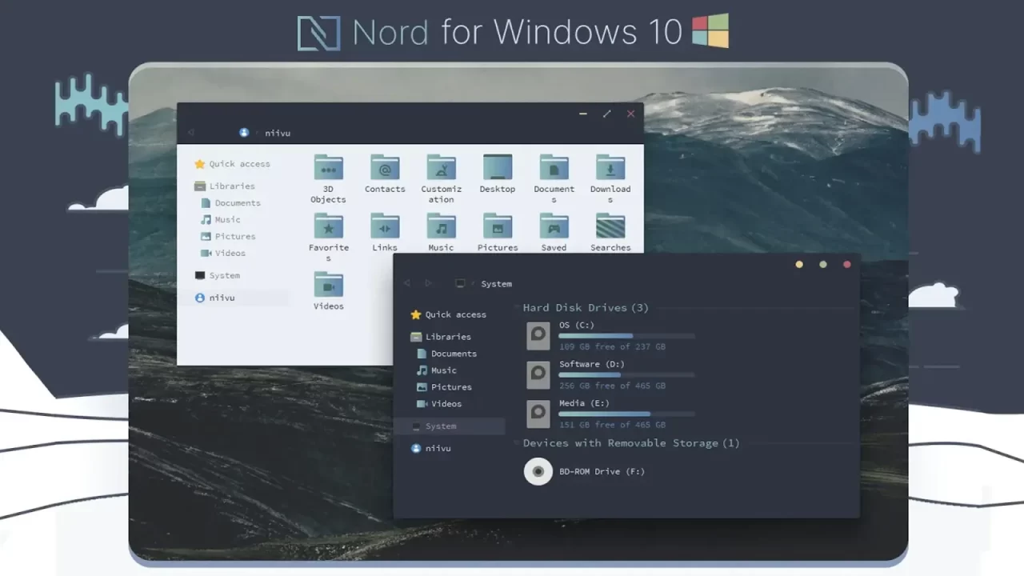This screenshot has height=576, width=1024.
Task: Select the Media (E:) drive
Action: pyautogui.click(x=610, y=414)
